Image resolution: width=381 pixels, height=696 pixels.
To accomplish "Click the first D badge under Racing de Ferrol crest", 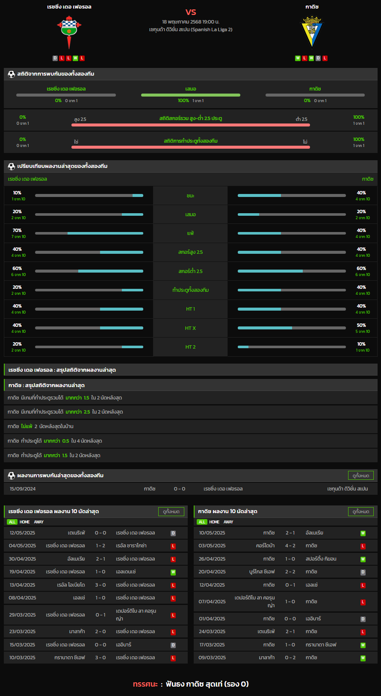I will pyautogui.click(x=55, y=58).
